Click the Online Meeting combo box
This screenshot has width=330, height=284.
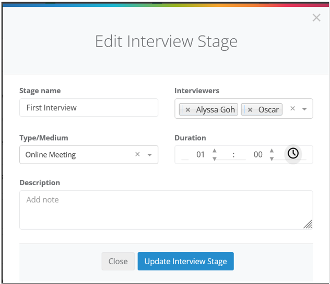click(89, 154)
